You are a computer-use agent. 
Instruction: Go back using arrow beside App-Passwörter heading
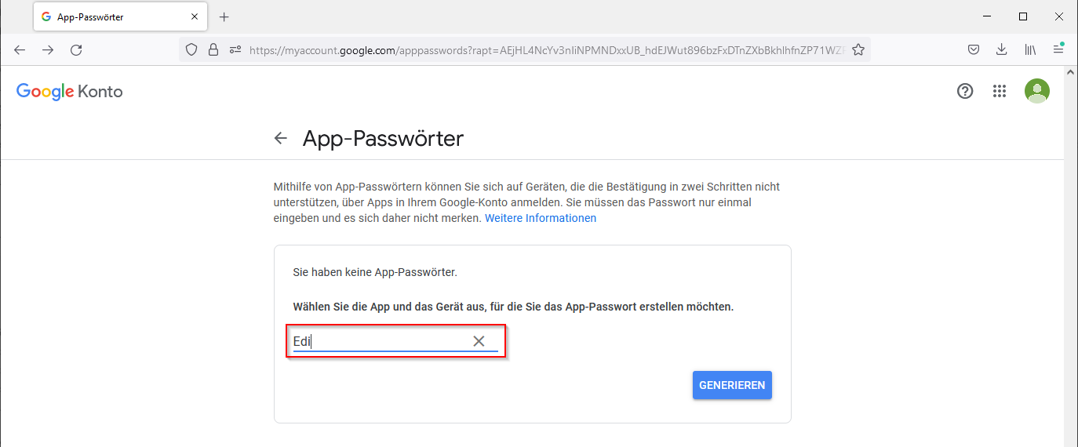click(280, 139)
